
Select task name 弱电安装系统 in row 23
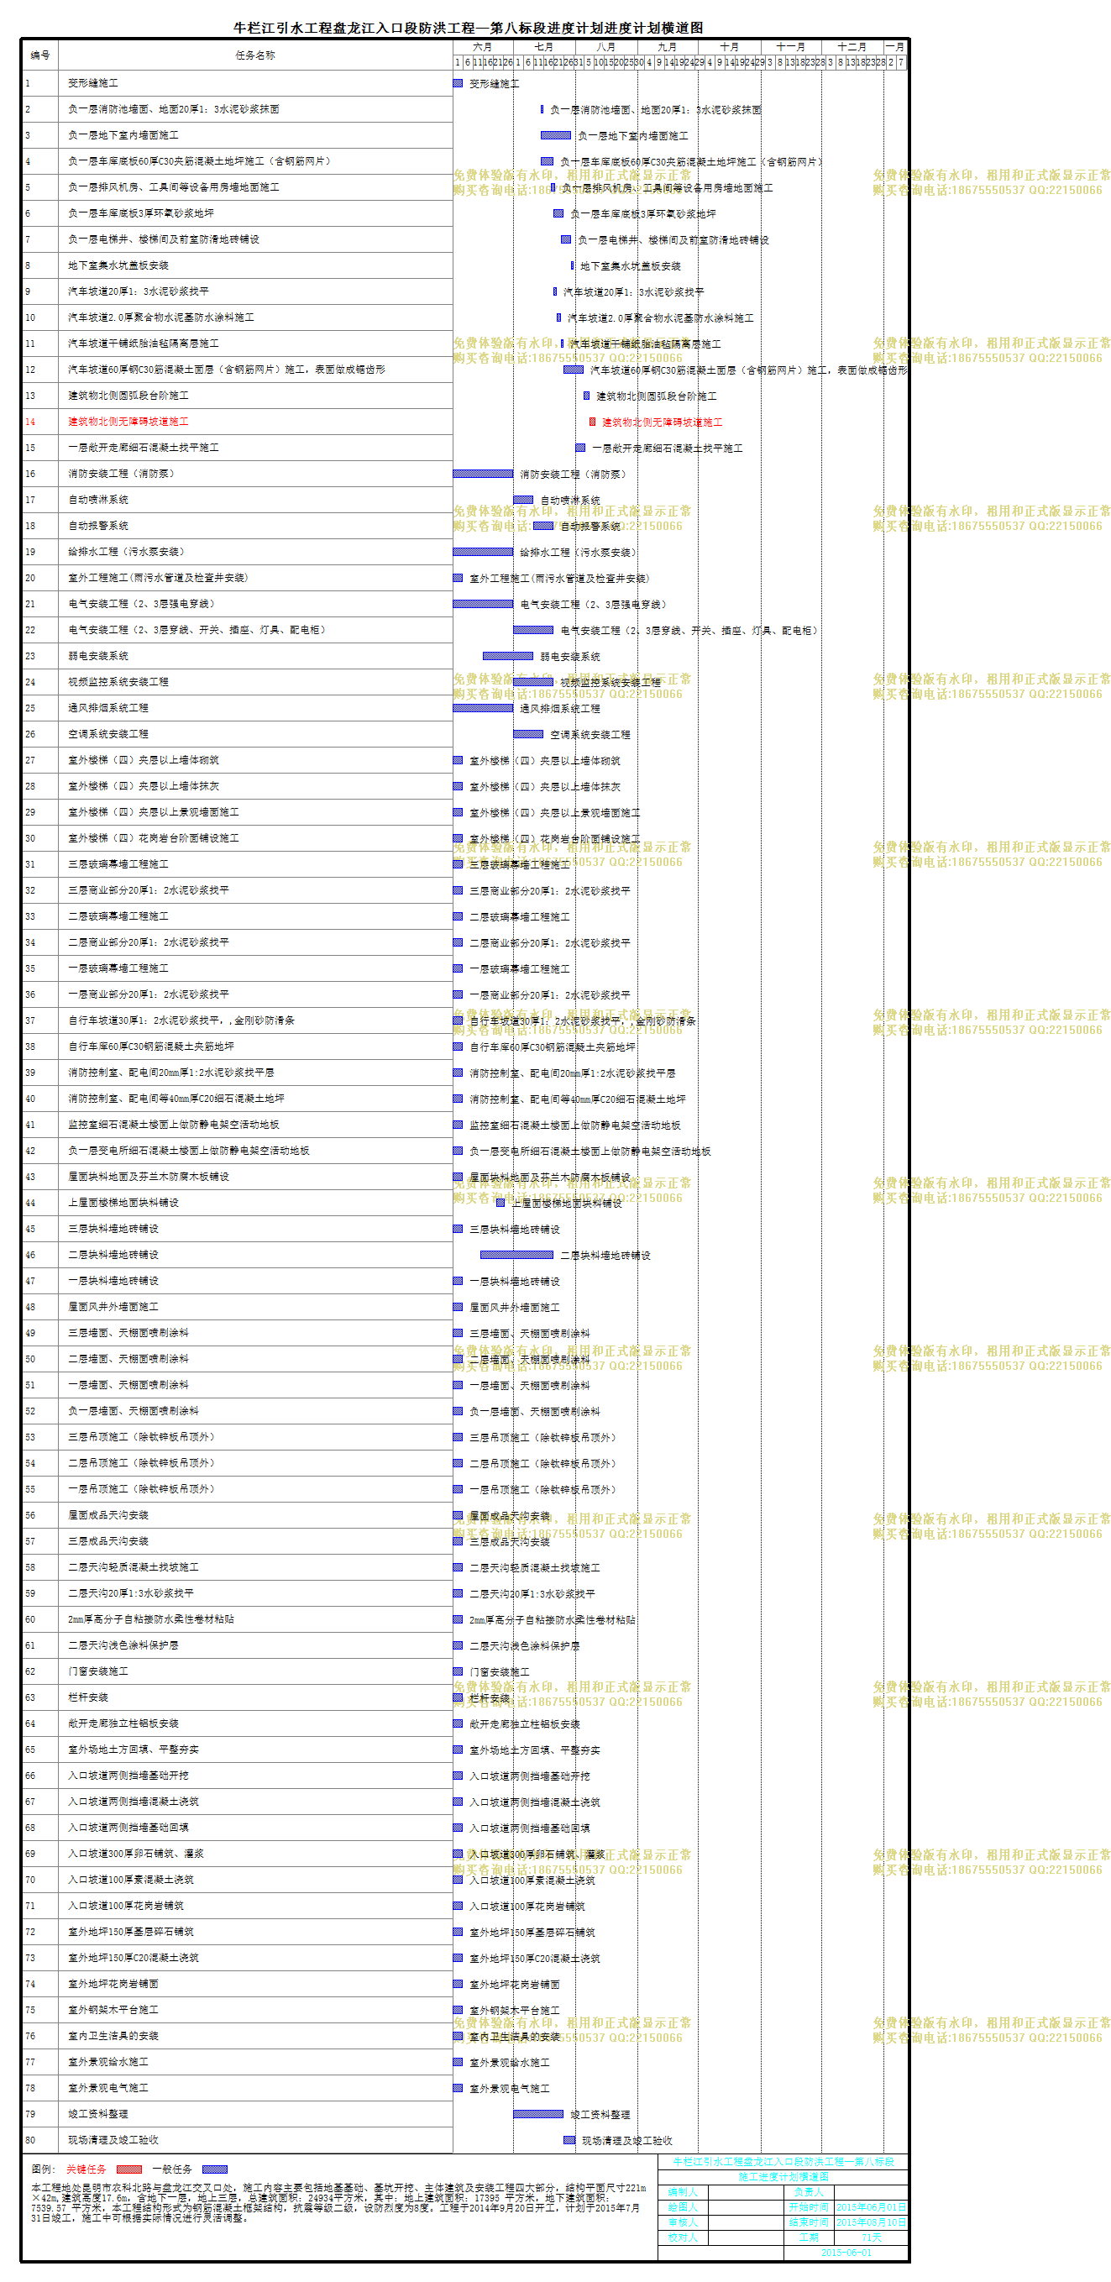[x=98, y=656]
